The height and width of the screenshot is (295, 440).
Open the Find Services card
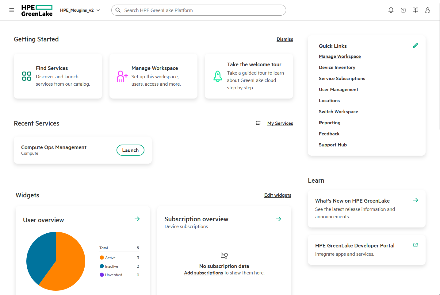58,76
